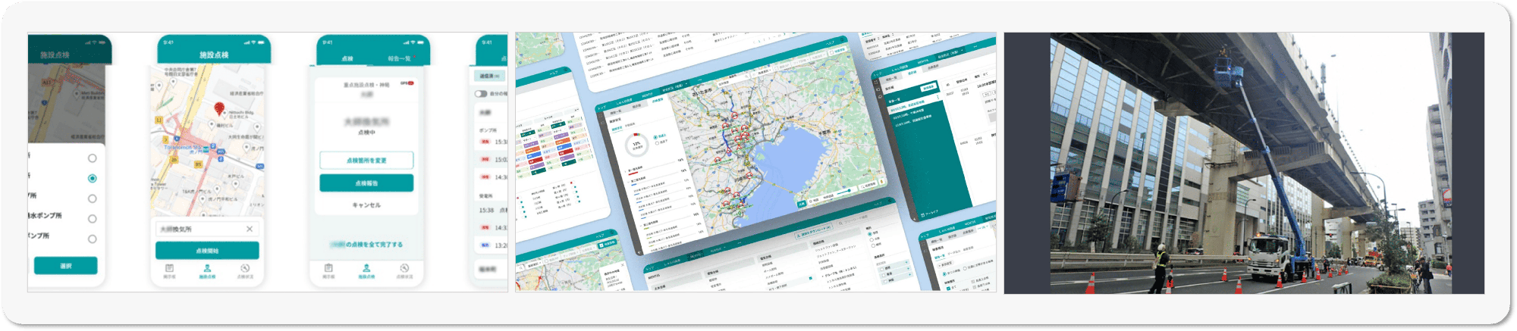1517x331 pixels.
Task: Click the red map pin on the phone map
Action: [x=219, y=110]
